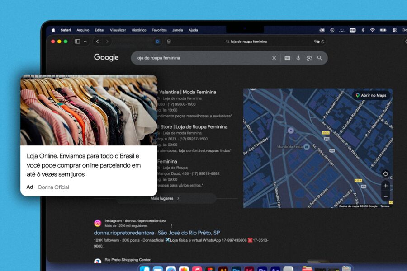Go forward to the next page
Viewport: 407px width, 271px height.
click(x=107, y=42)
